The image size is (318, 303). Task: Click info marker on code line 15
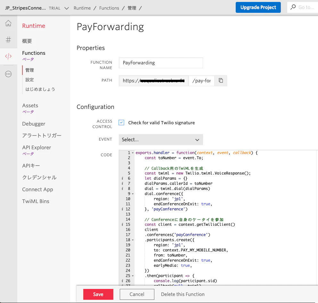tap(122, 225)
